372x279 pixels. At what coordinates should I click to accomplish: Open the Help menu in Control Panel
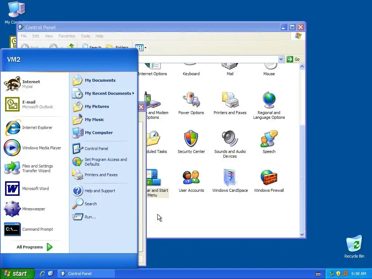[100, 36]
